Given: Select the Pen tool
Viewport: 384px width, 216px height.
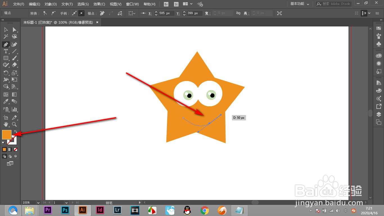Looking at the screenshot, I should [6, 44].
